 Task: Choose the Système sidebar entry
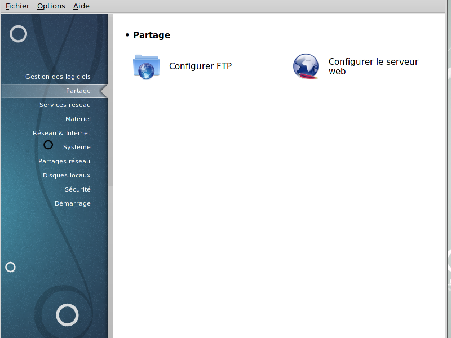coord(77,147)
